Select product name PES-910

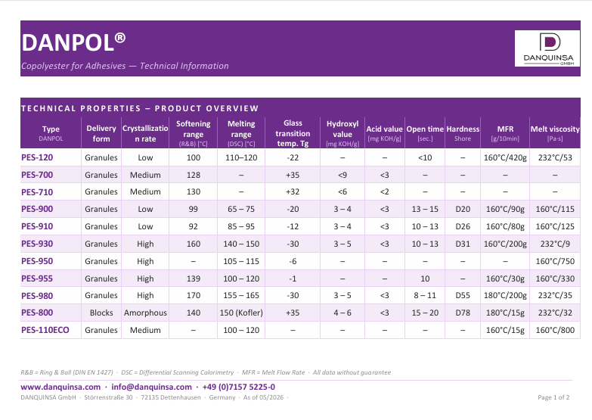pyautogui.click(x=37, y=226)
